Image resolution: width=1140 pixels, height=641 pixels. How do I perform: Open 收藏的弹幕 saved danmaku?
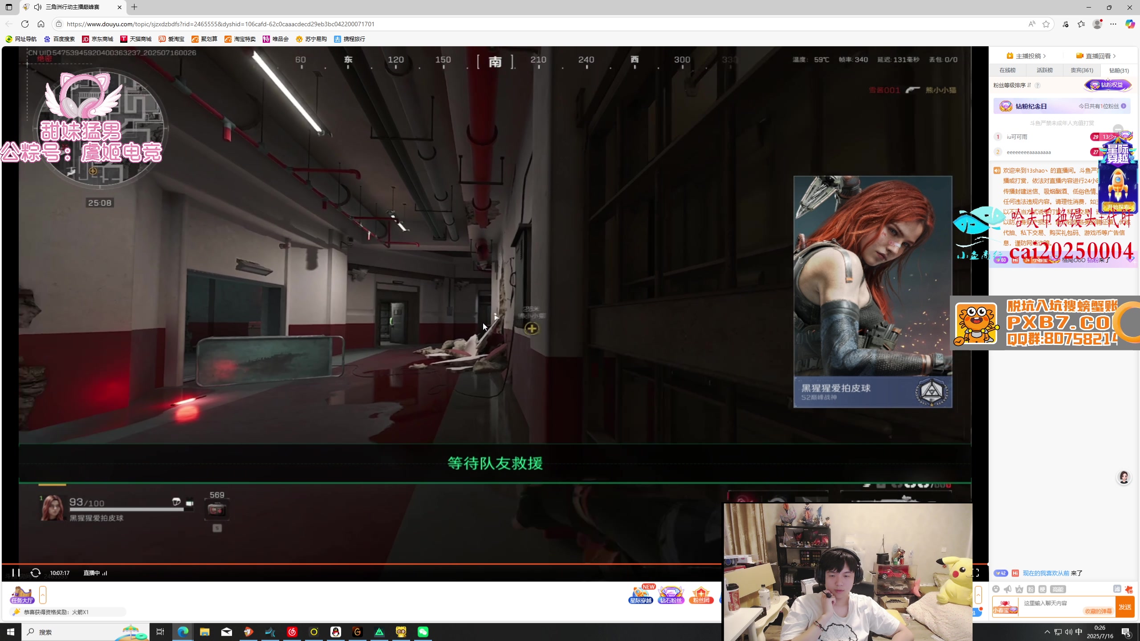point(1098,611)
